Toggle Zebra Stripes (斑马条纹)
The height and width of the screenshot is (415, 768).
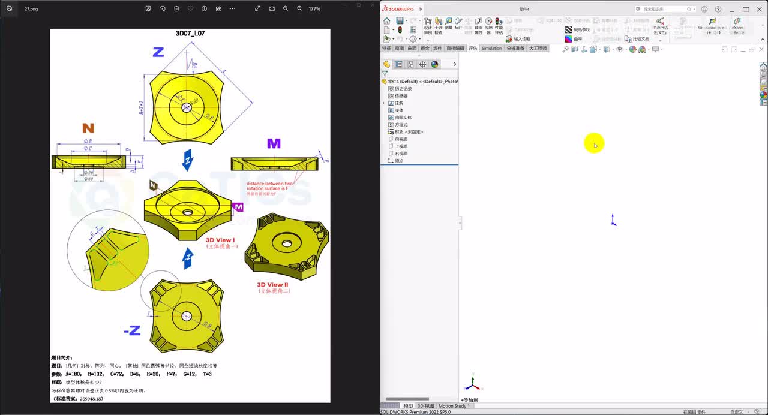click(577, 29)
